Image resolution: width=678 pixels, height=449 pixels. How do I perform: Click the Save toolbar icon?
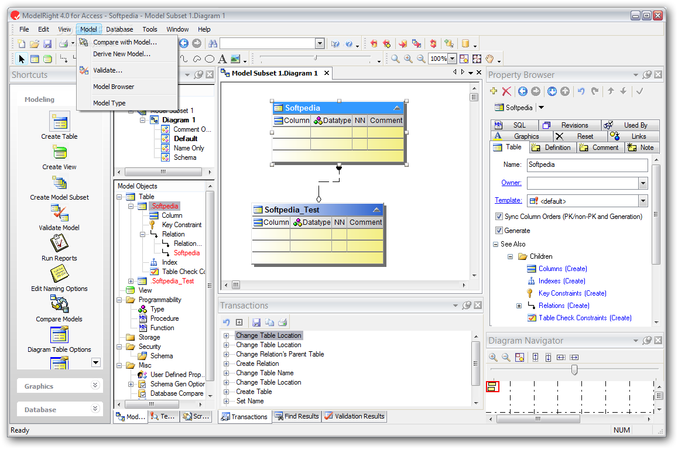pos(47,44)
